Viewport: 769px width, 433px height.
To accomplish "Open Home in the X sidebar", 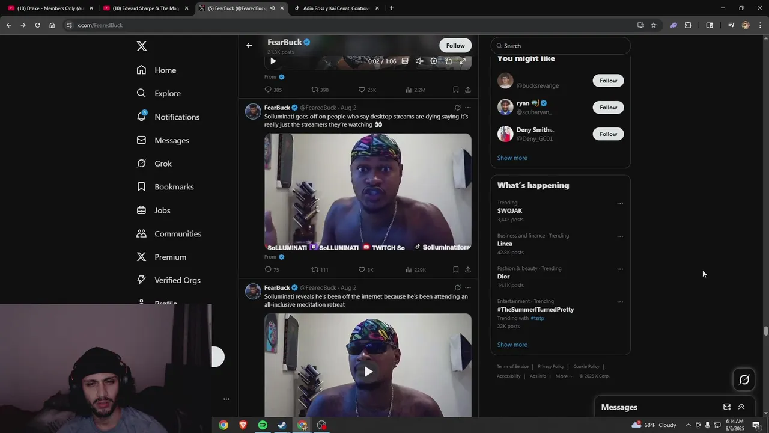I will pyautogui.click(x=156, y=70).
